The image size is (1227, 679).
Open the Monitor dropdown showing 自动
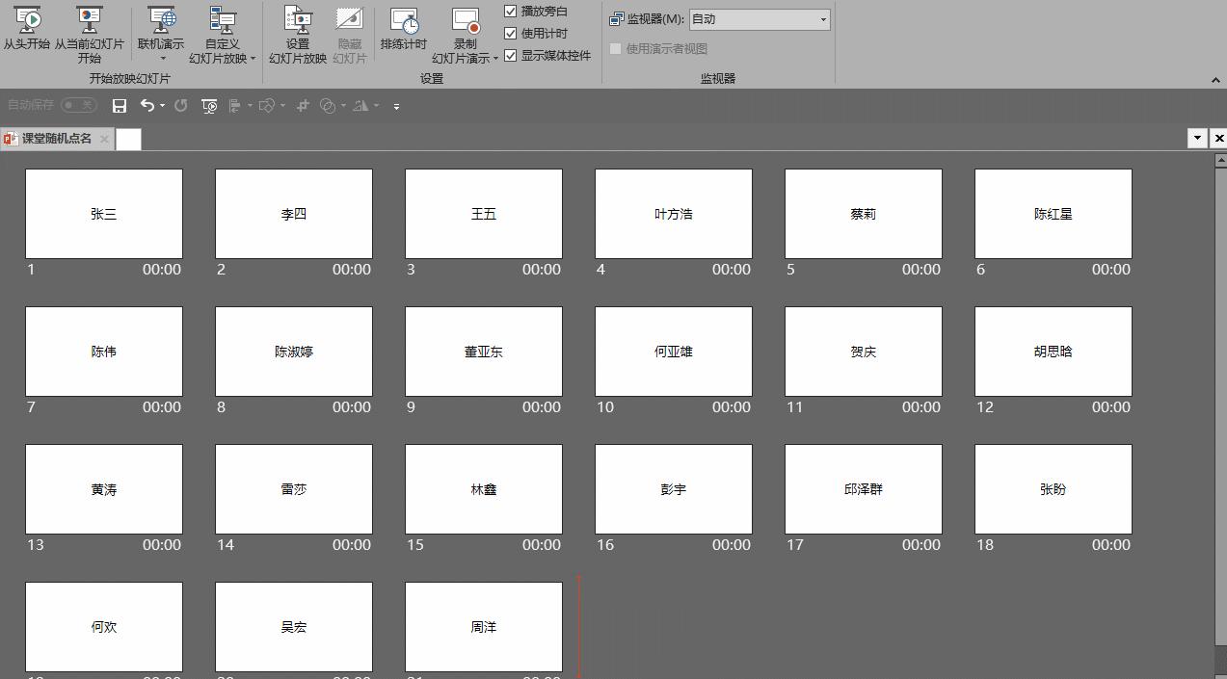click(x=821, y=18)
